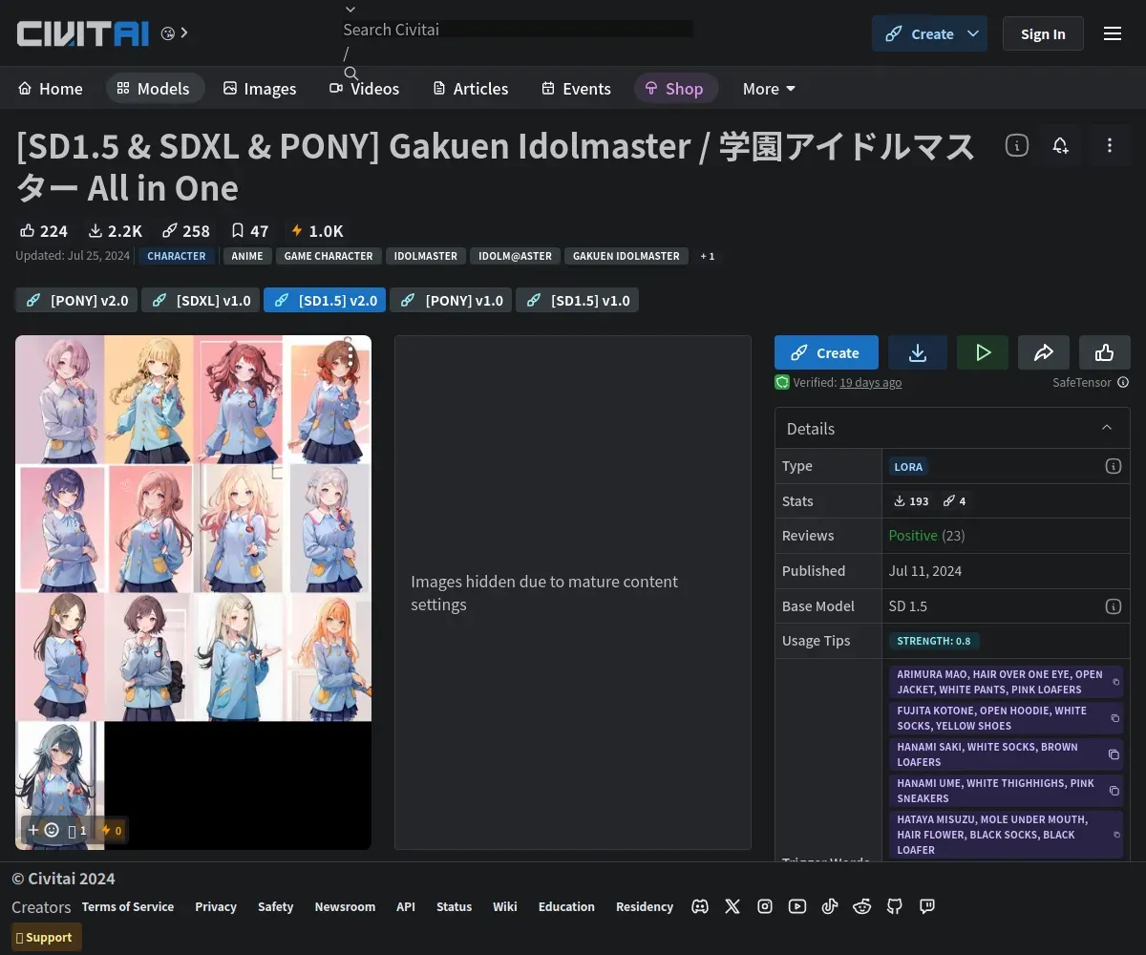Select the [PONY] v1.0 version
1146x955 pixels.
[x=451, y=300]
